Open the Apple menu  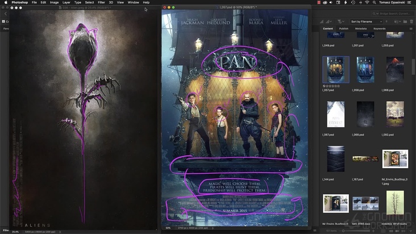pyautogui.click(x=6, y=2)
